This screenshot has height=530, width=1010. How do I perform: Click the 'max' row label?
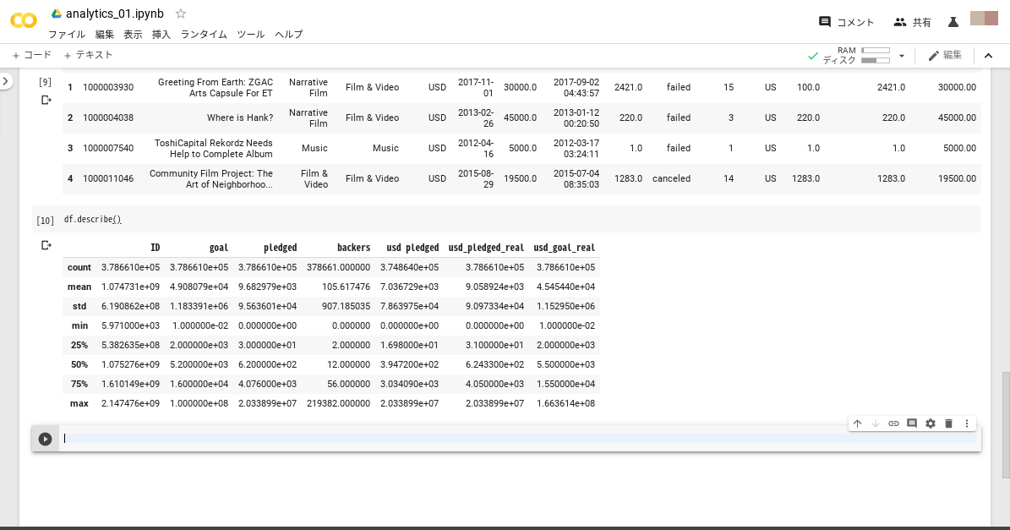[79, 403]
